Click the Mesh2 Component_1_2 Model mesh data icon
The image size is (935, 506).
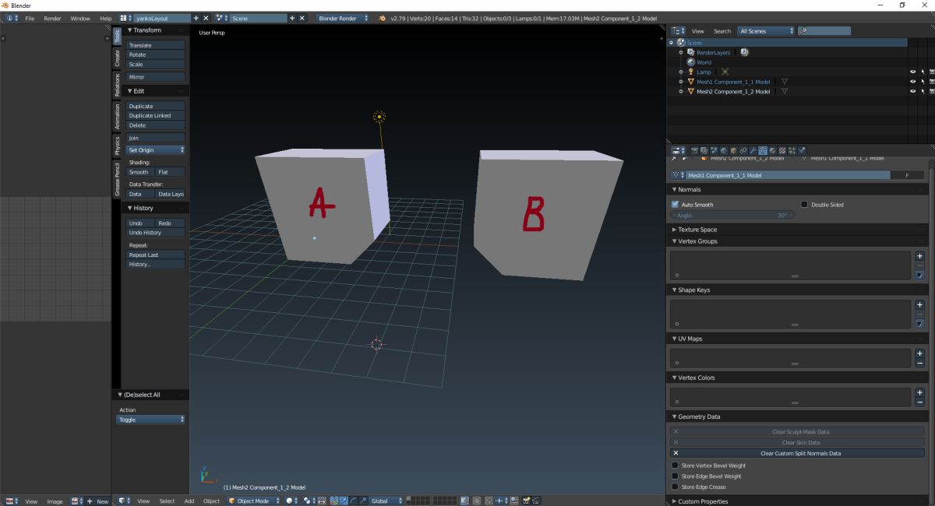point(785,91)
